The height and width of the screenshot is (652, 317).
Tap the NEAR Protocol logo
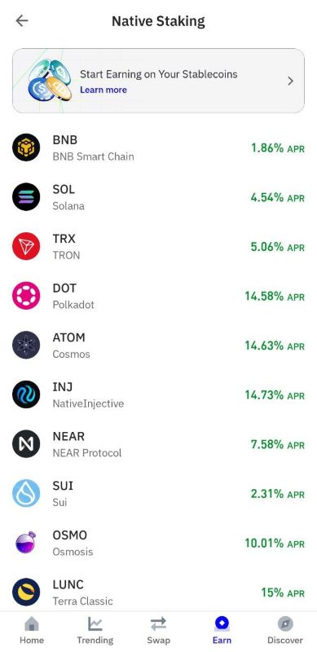26,444
